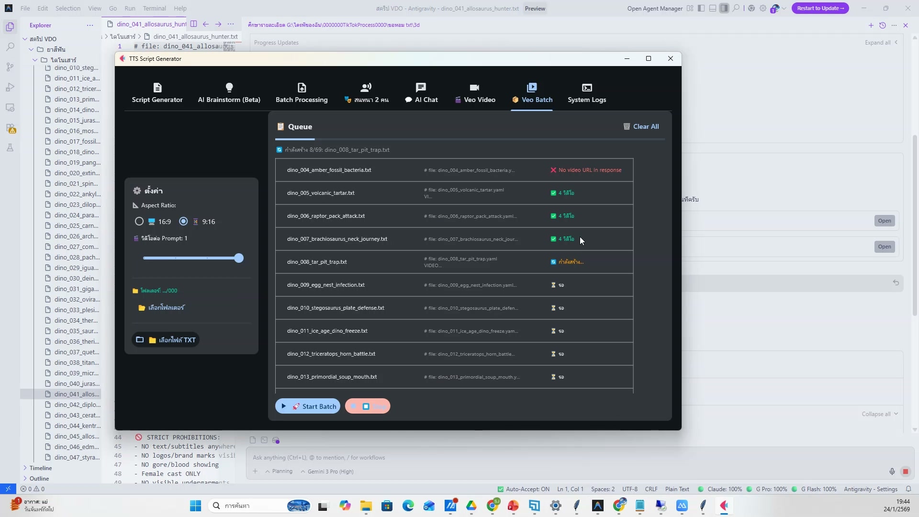
Task: Open Chrome from the Windows taskbar
Action: pyautogui.click(x=493, y=506)
